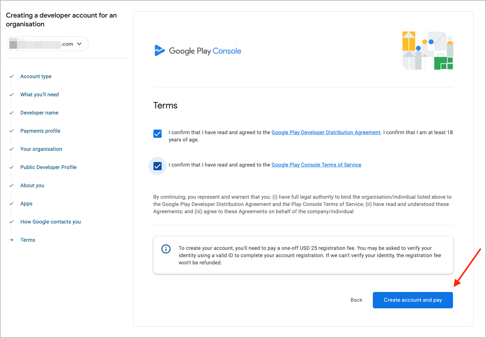Click the info icon in the registration fee notice
Viewport: 486px width, 338px height.
coord(166,249)
